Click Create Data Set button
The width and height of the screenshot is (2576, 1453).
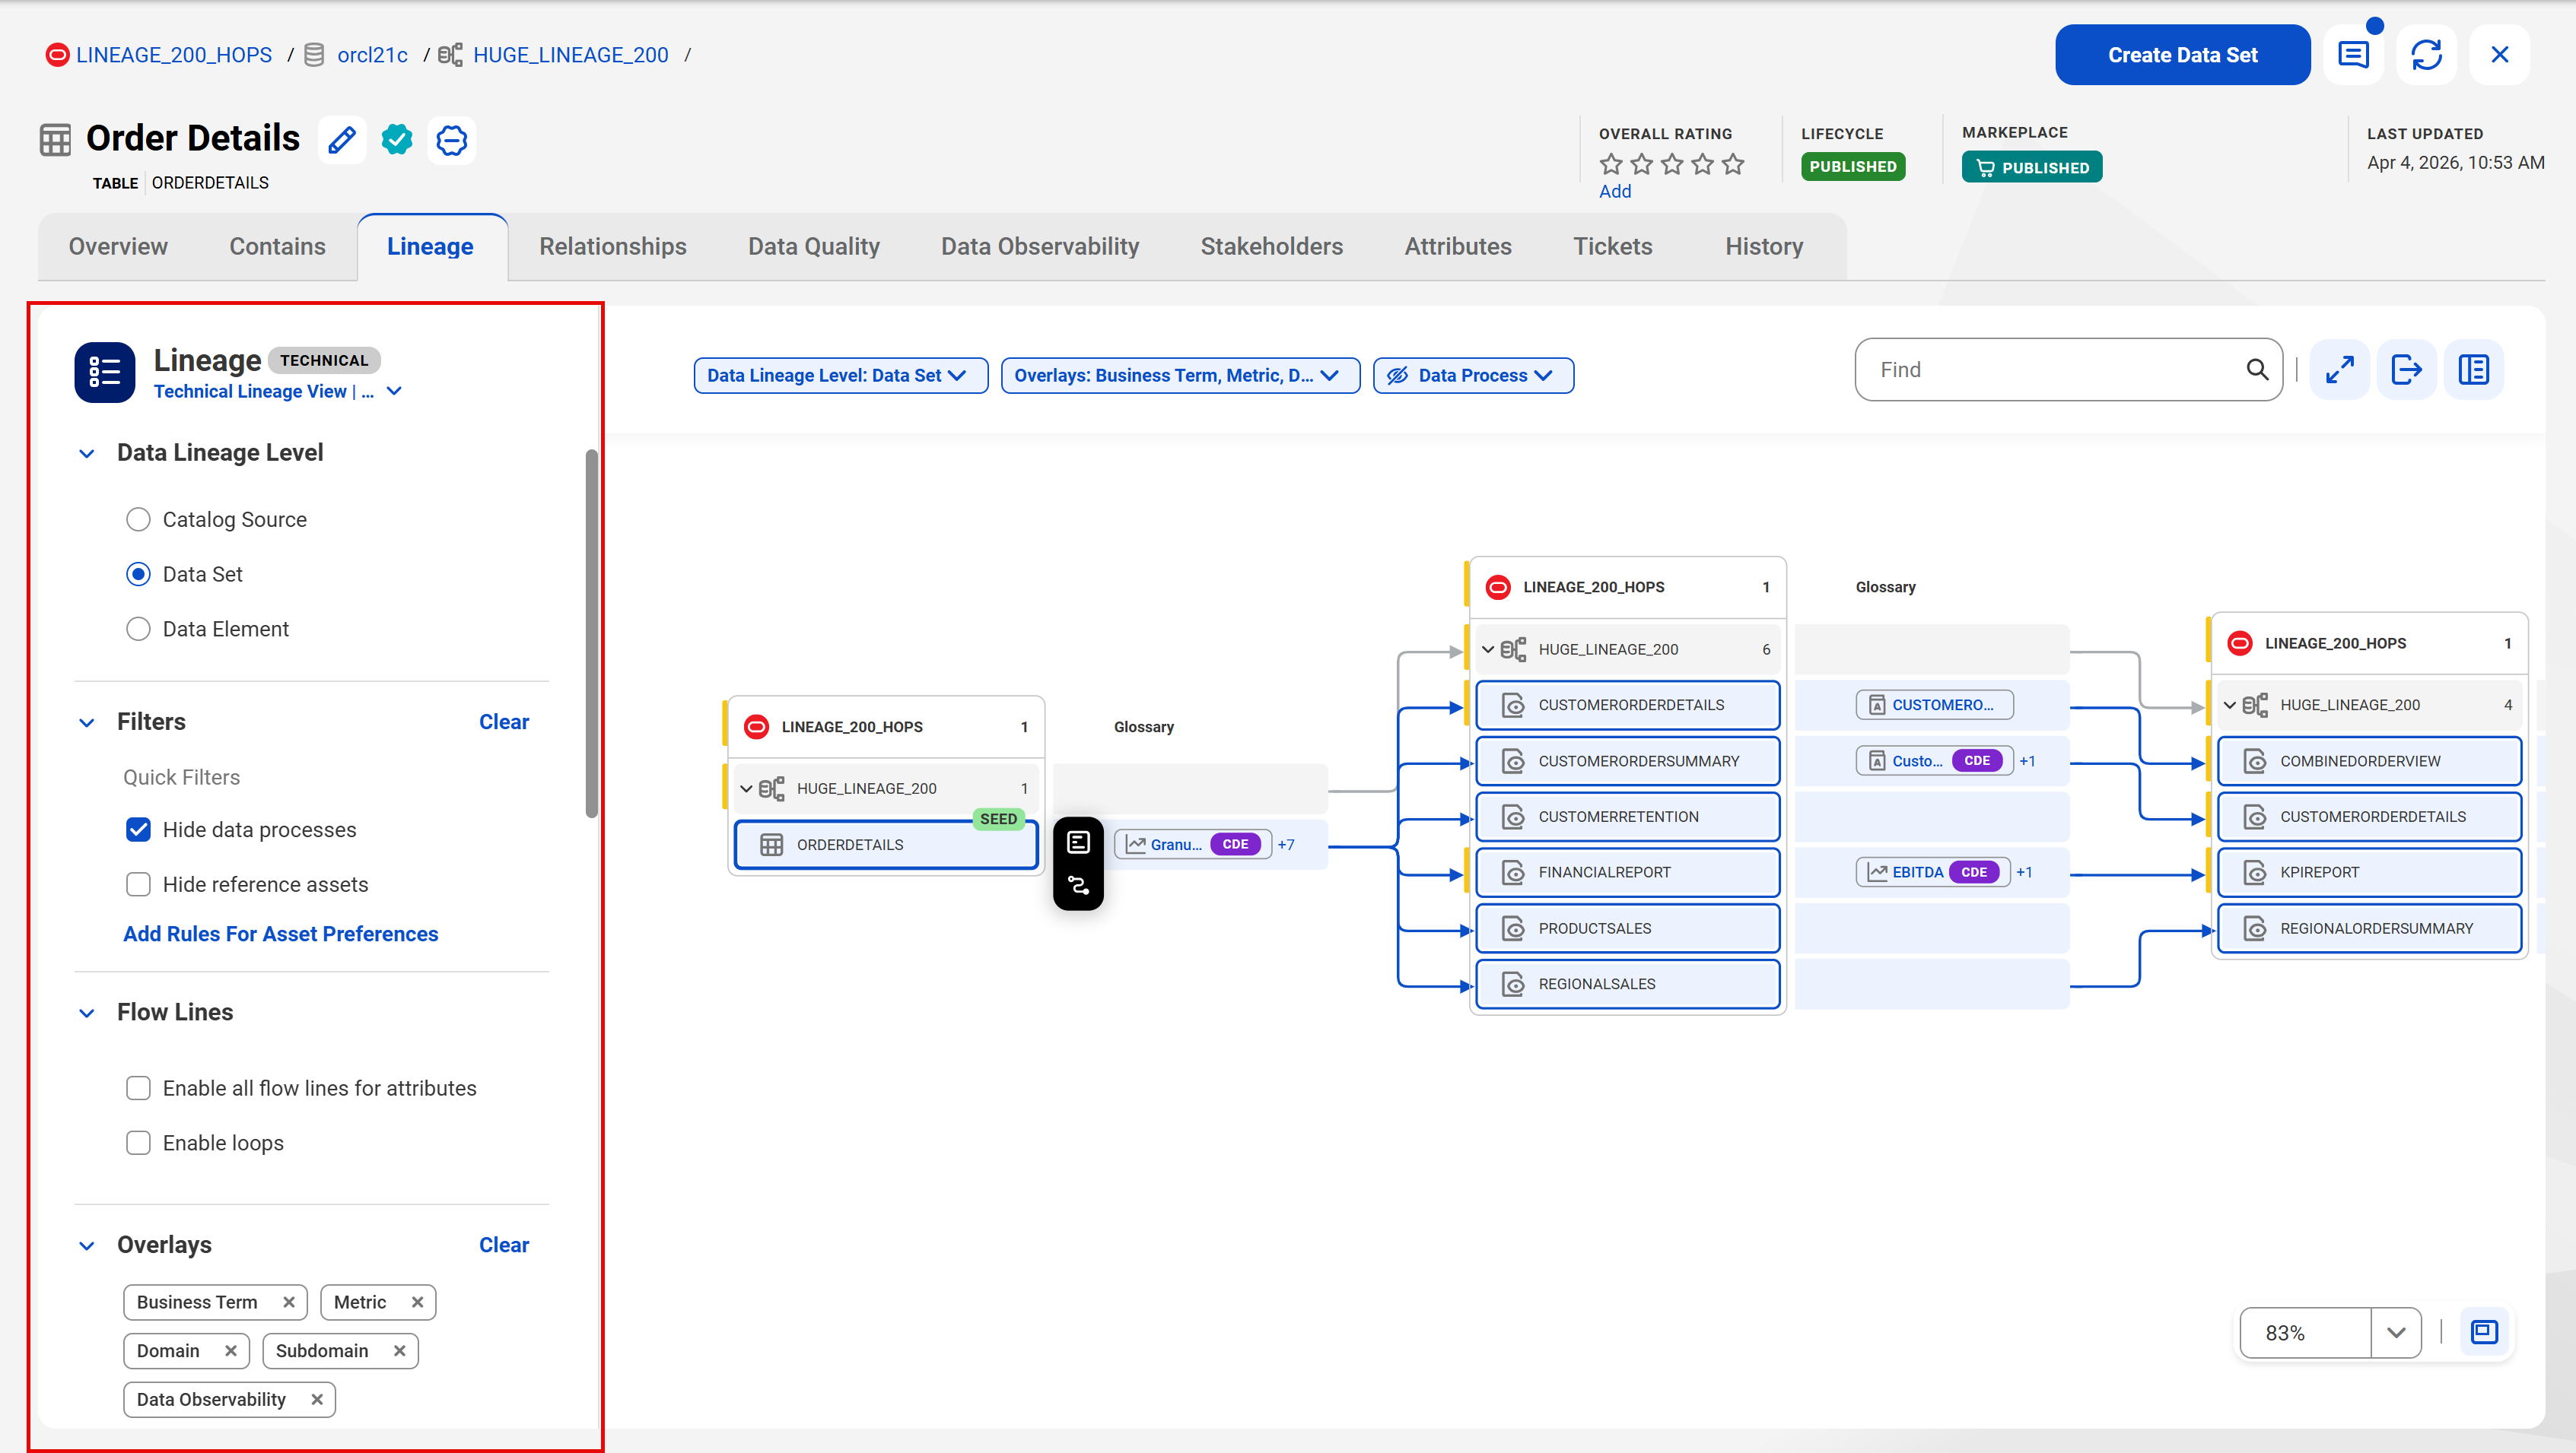click(x=2183, y=55)
